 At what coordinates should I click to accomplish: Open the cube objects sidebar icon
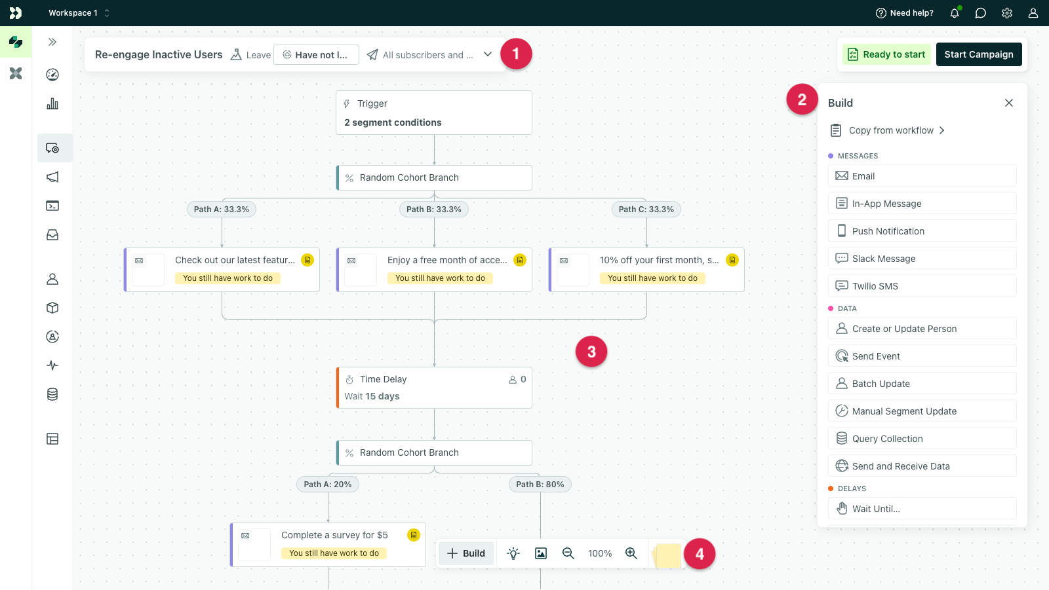tap(52, 308)
